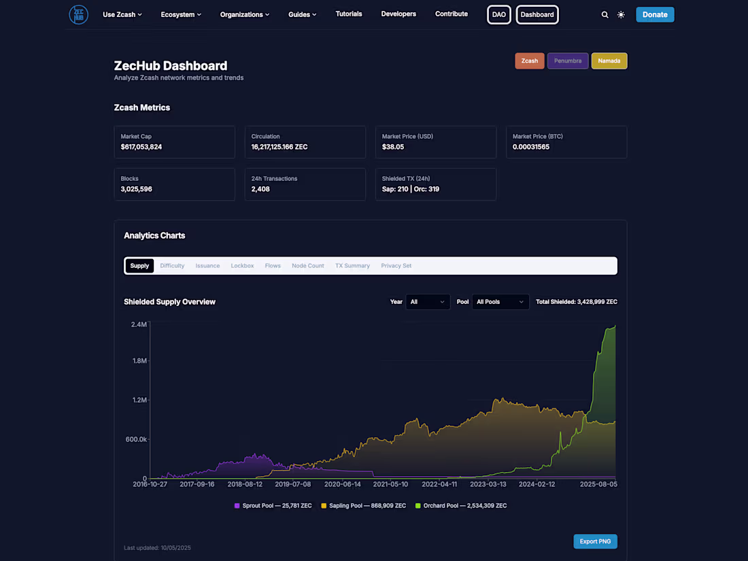Switch to the Lockbox chart tab
The image size is (748, 561).
click(x=242, y=265)
